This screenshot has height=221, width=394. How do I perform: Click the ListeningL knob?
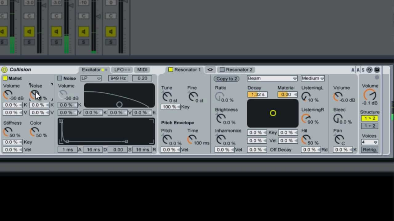point(306,97)
